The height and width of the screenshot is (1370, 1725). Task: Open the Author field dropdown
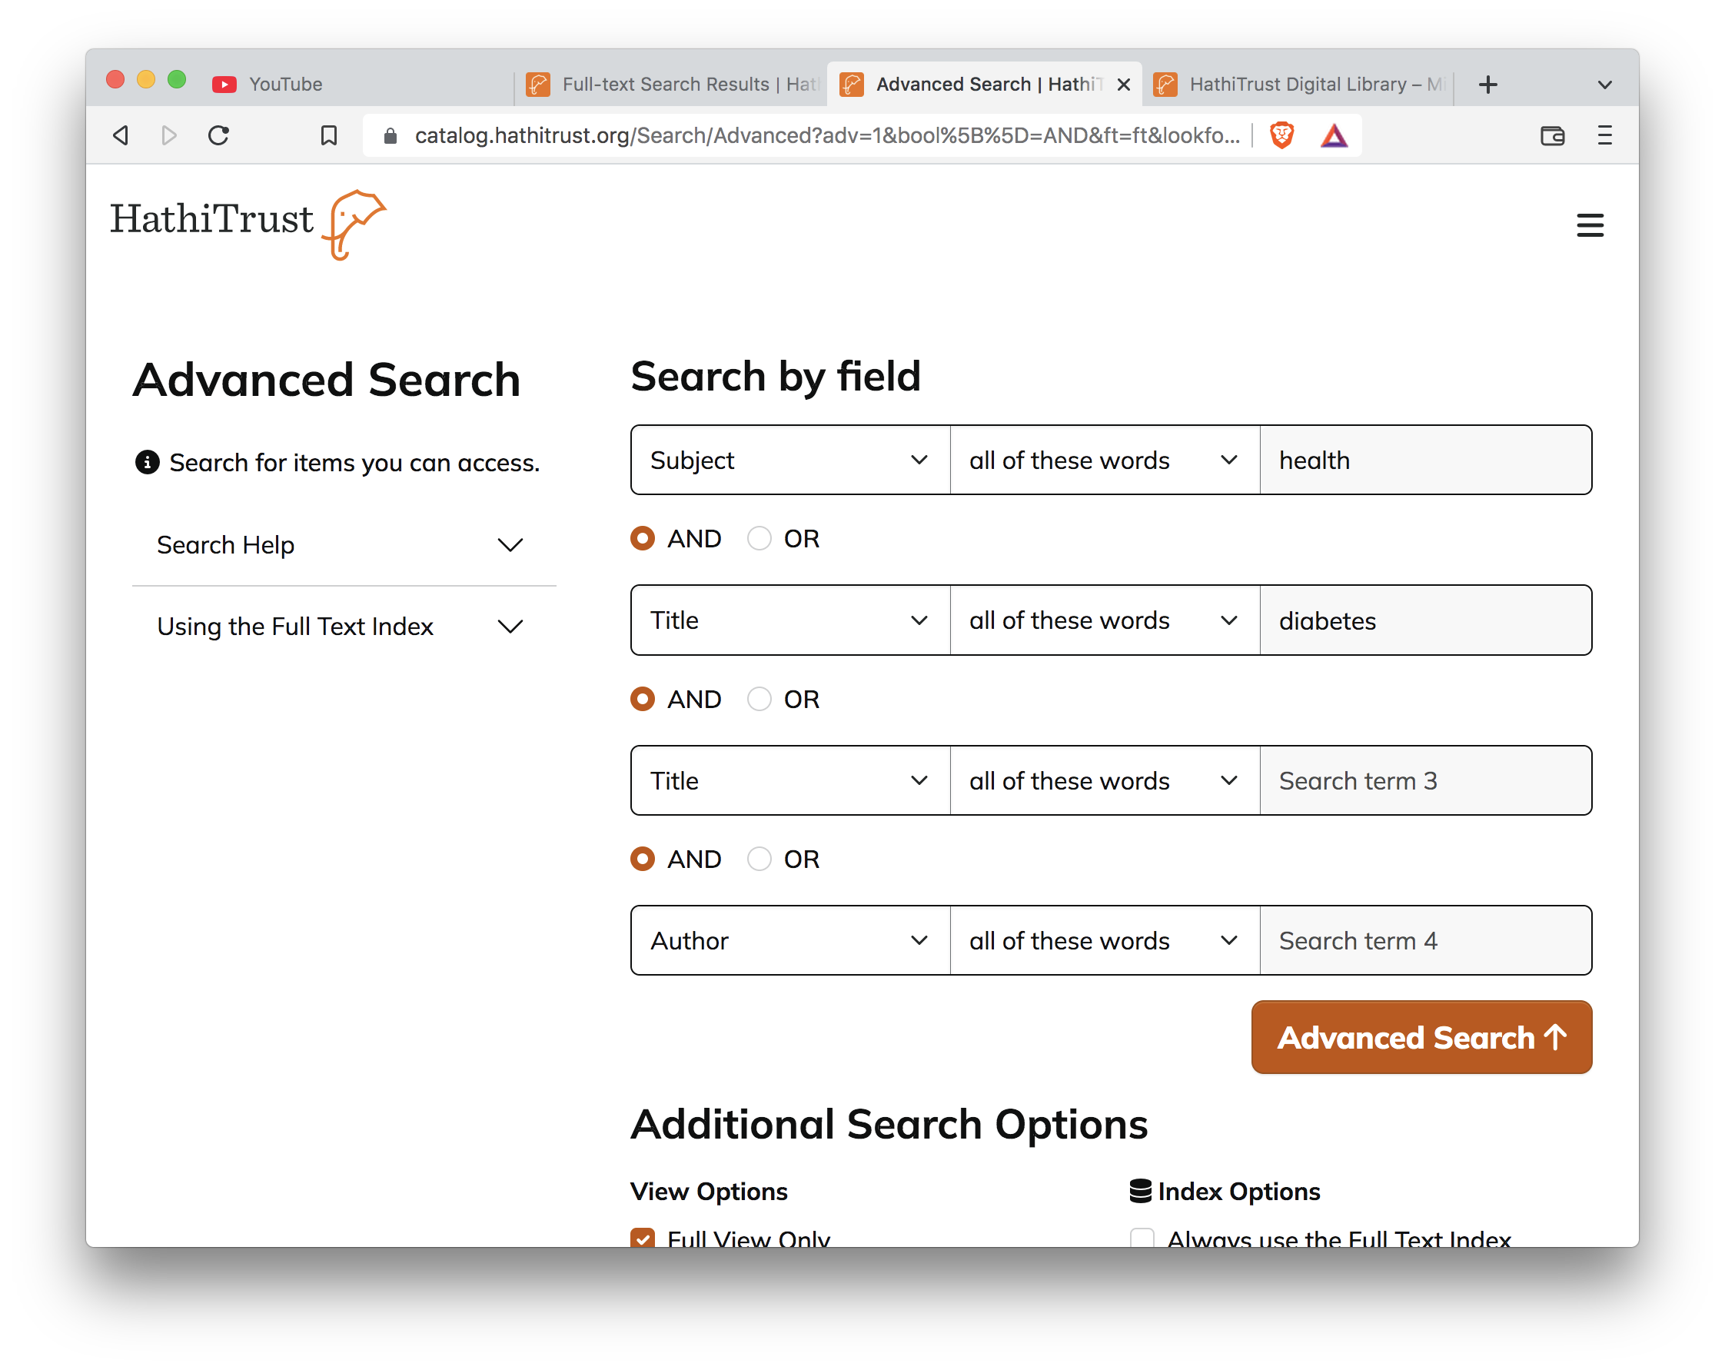coord(789,940)
